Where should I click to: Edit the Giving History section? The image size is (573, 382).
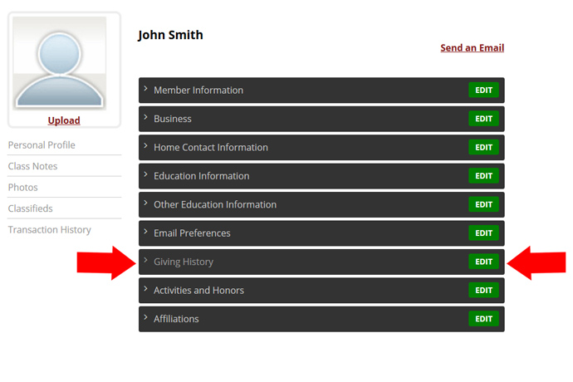tap(483, 262)
